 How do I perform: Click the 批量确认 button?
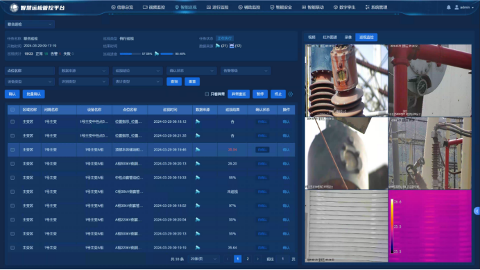coord(34,94)
